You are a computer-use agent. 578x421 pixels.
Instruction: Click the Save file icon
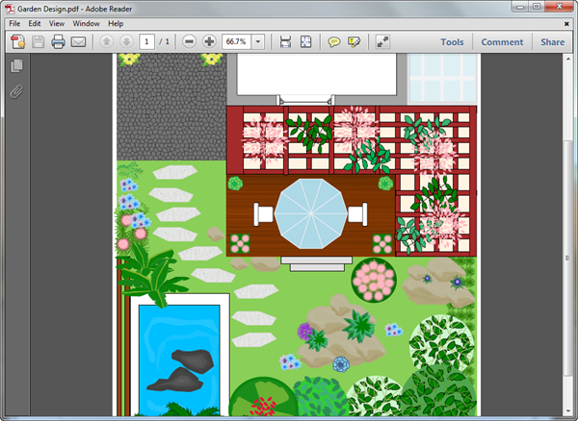pyautogui.click(x=38, y=42)
